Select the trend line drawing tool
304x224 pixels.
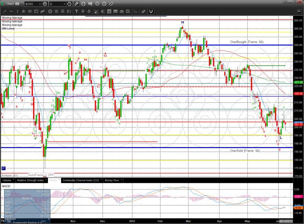pyautogui.click(x=5, y=11)
